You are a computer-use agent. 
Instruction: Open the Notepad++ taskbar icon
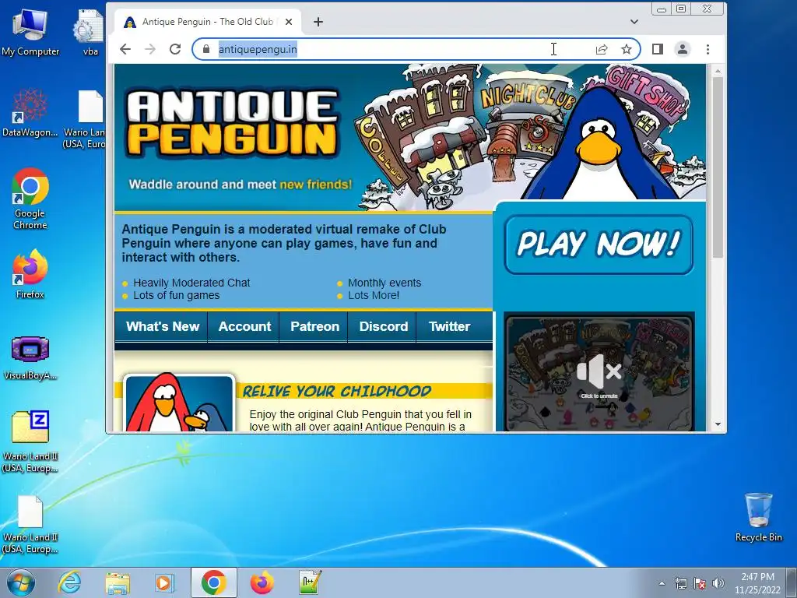pos(310,582)
